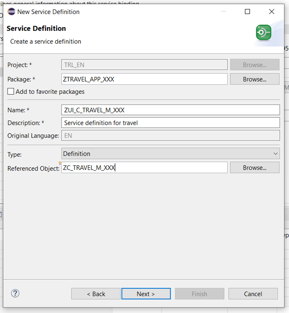The image size is (289, 313).
Task: Proceed by clicking Next
Action: pos(146,294)
